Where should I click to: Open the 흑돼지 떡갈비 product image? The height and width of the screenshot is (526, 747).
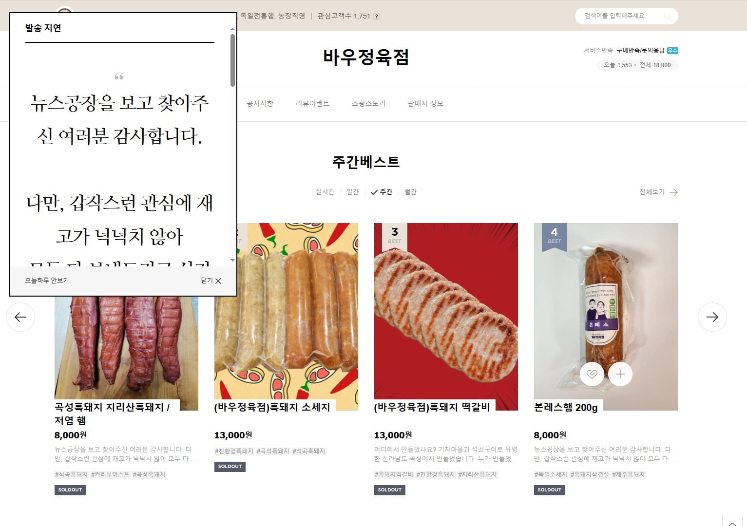[446, 317]
